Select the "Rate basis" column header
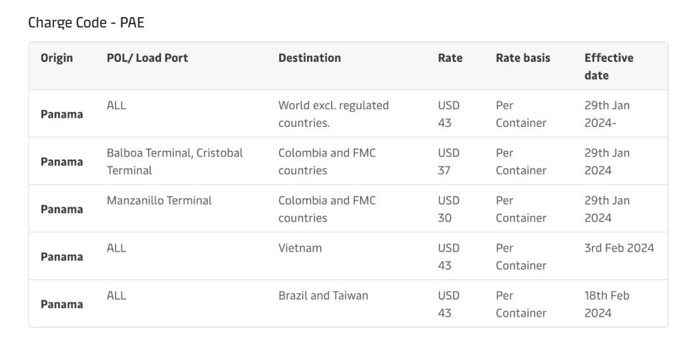The width and height of the screenshot is (682, 339). 523,58
